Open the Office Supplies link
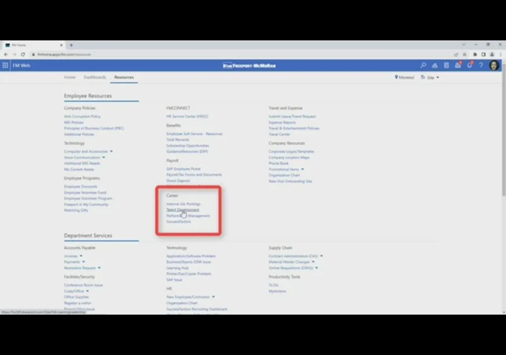Viewport: 506px width, 355px height. pos(76,297)
